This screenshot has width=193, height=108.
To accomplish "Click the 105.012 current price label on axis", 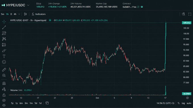I will (186, 23).
